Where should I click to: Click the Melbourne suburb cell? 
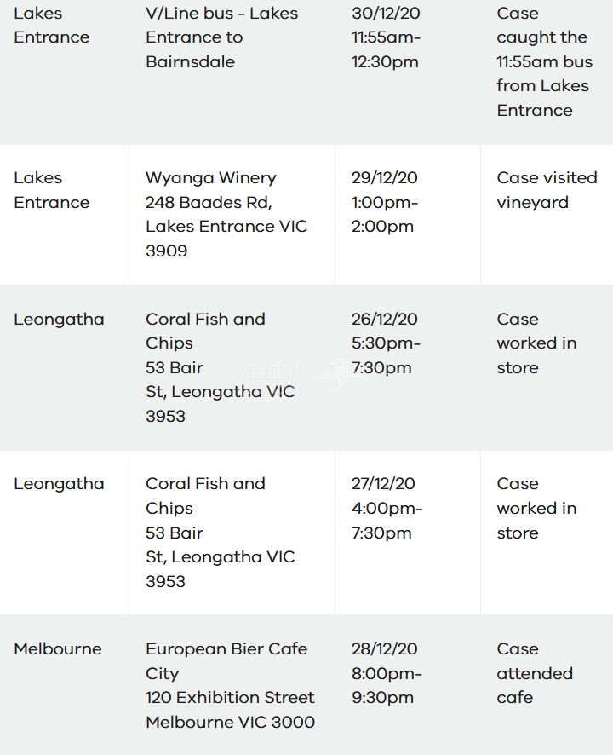click(x=58, y=649)
